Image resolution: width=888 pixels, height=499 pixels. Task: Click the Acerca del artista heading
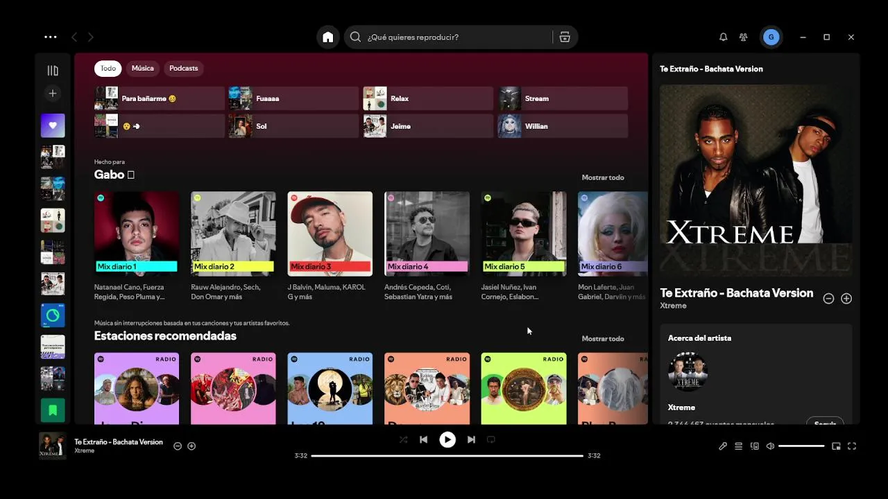pyautogui.click(x=699, y=338)
